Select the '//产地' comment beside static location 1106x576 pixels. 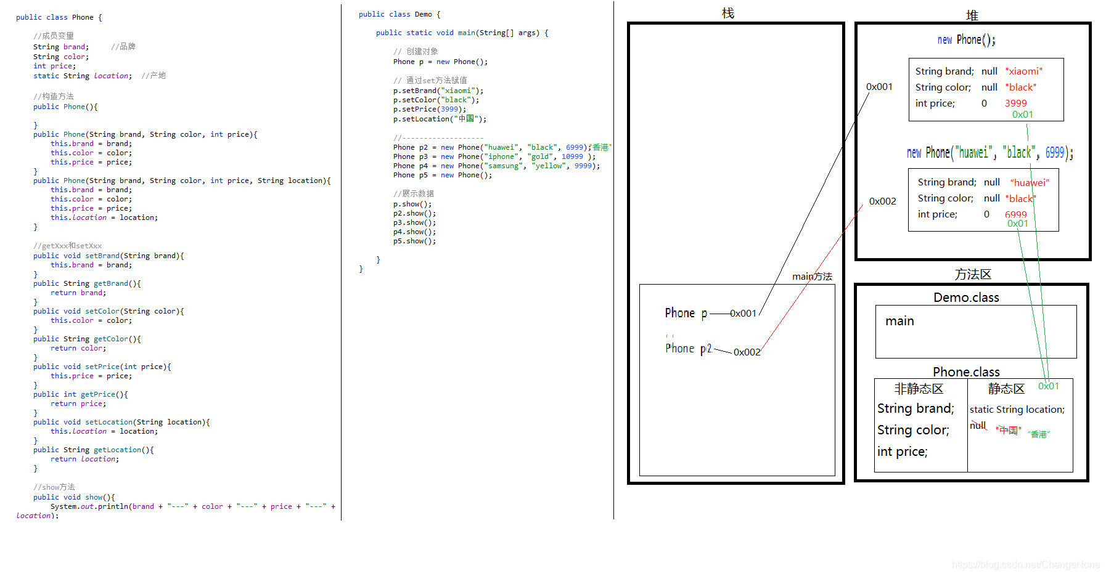click(x=154, y=75)
